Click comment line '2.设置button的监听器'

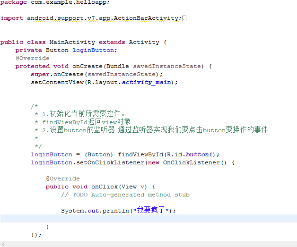[79, 130]
